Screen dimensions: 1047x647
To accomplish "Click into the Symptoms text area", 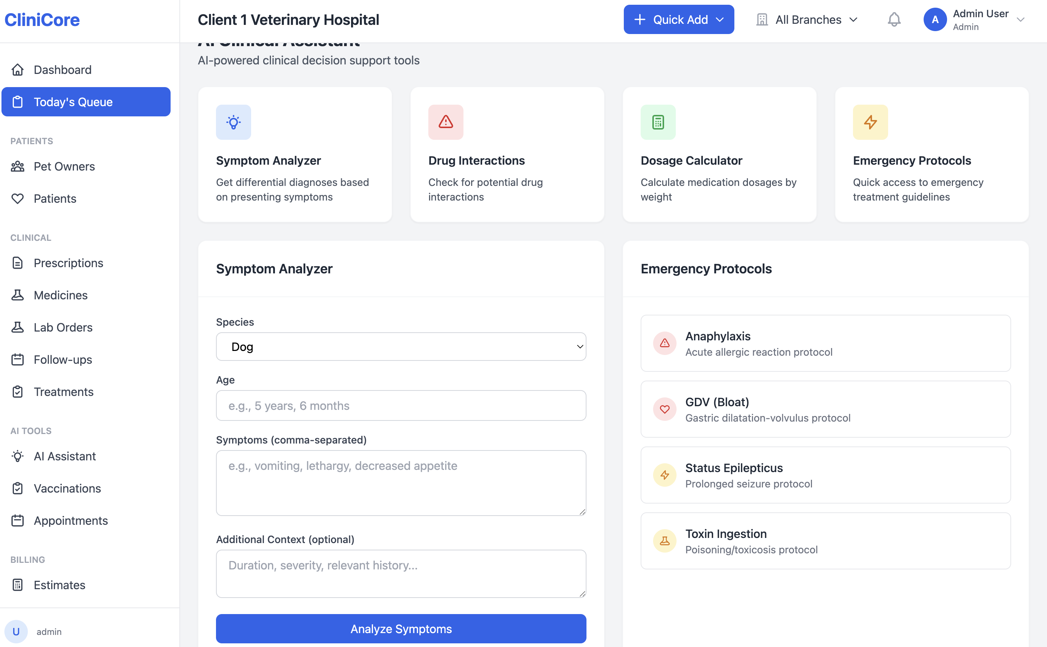I will [400, 483].
